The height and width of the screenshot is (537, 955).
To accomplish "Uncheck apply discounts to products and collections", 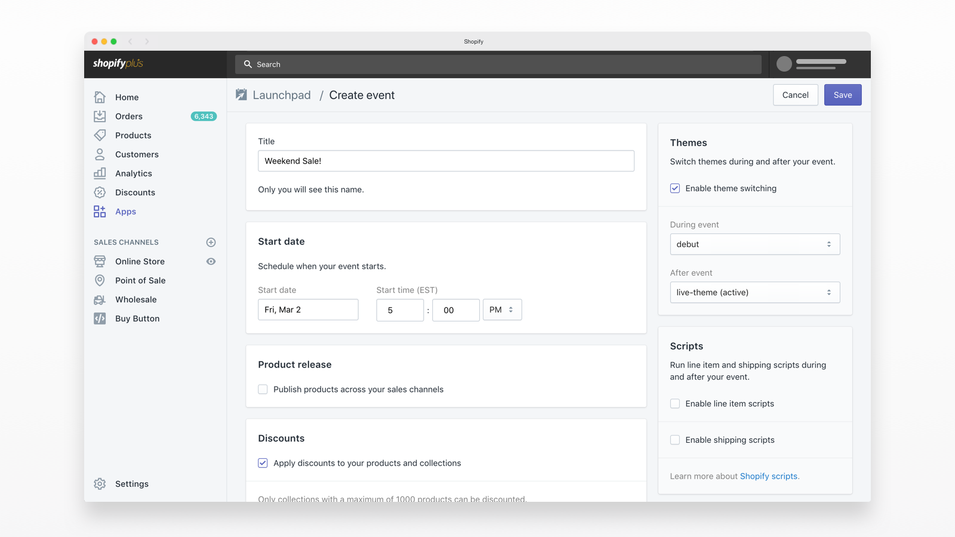I will [263, 462].
